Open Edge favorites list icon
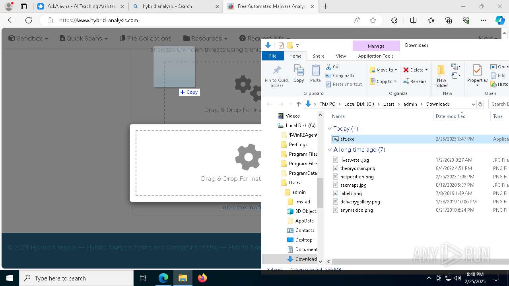 point(431,20)
